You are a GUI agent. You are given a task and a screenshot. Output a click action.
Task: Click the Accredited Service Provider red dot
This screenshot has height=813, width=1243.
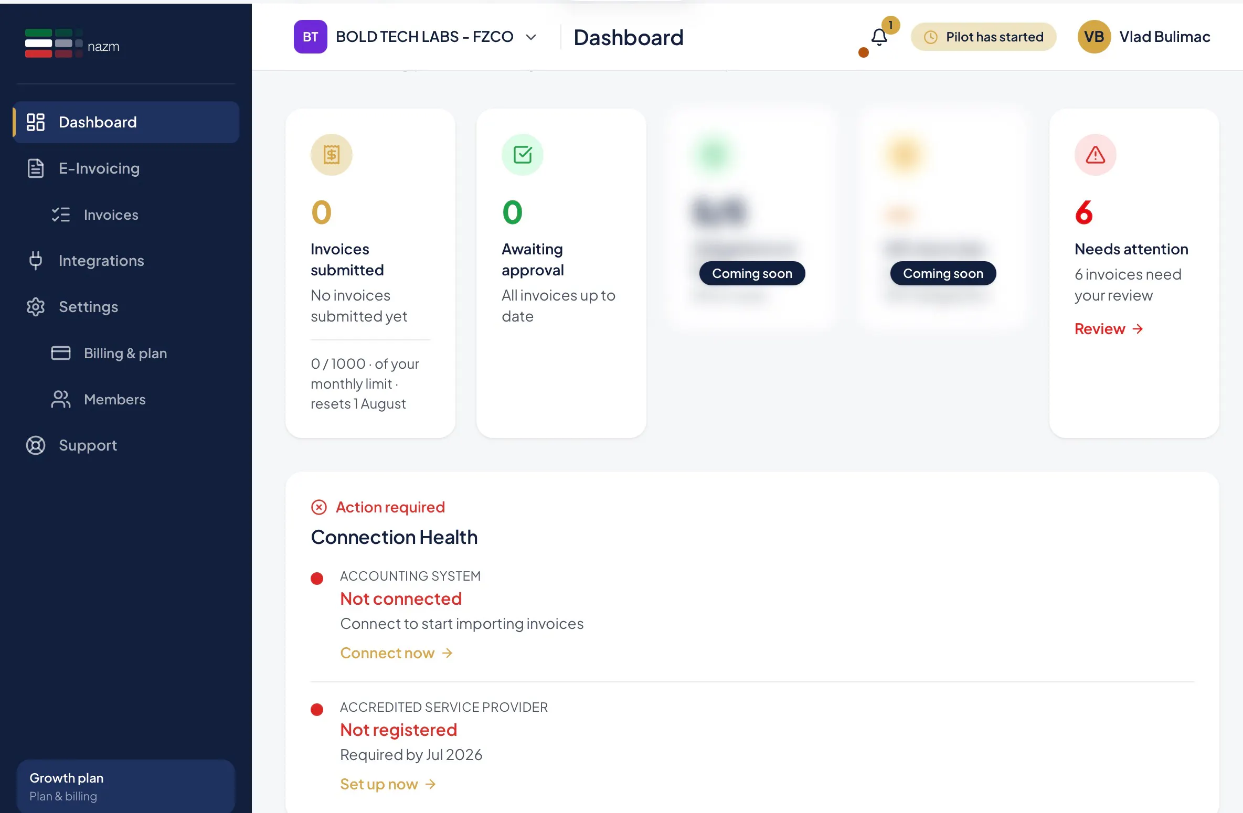coord(317,710)
